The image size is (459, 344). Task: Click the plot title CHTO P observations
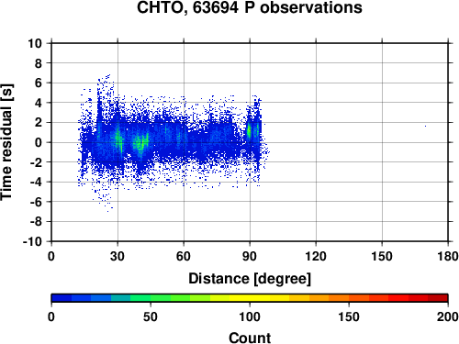pos(250,7)
